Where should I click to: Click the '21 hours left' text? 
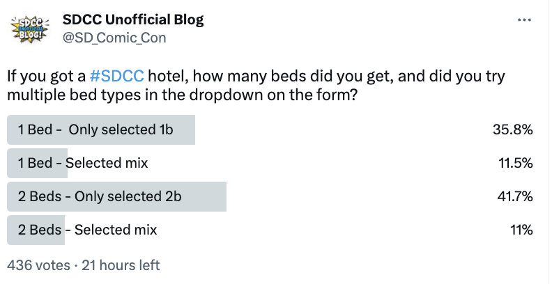tap(121, 265)
